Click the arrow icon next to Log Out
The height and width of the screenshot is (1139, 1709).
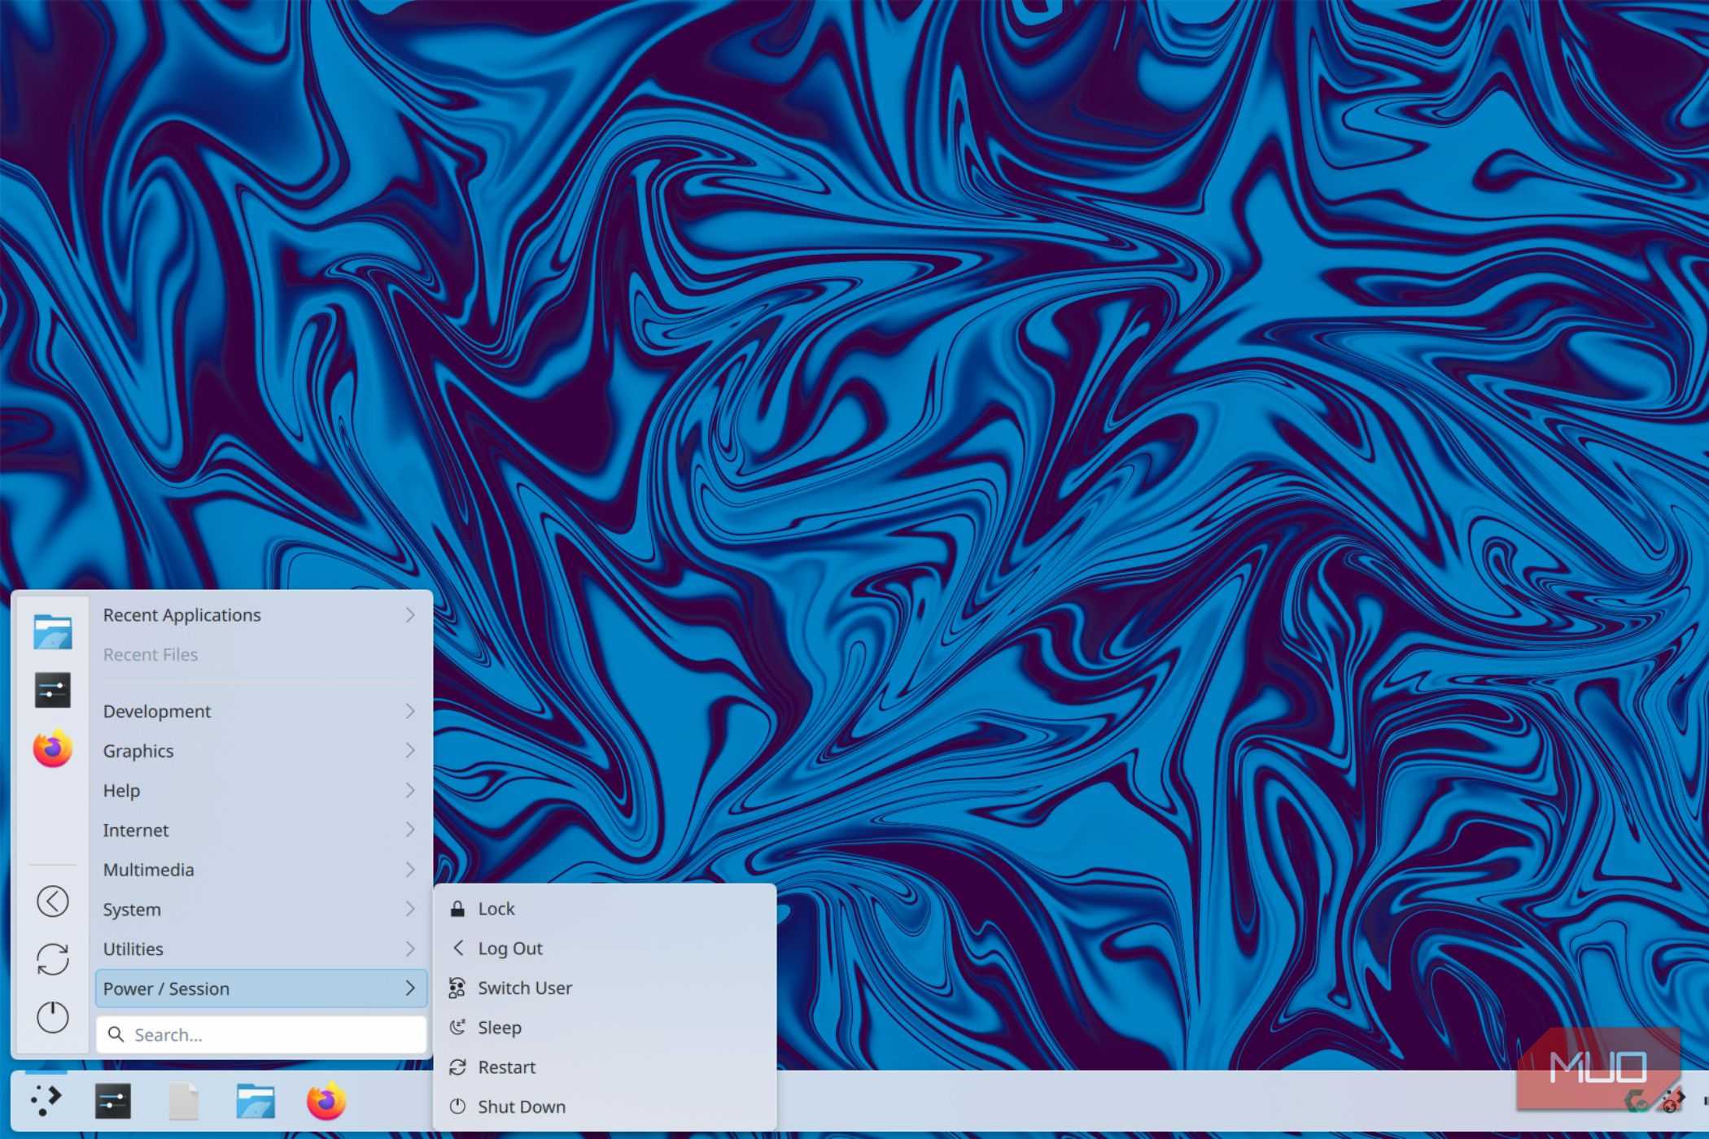458,948
